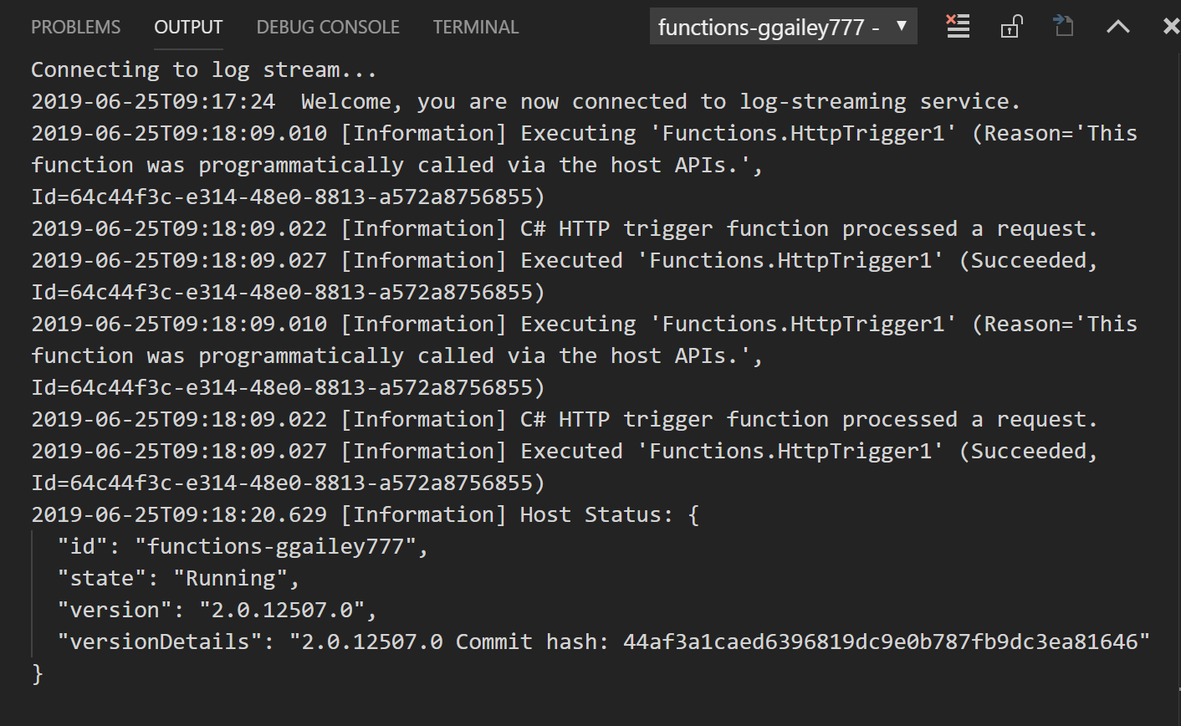Click the open-log-file document icon
This screenshot has width=1181, height=726.
[1063, 26]
